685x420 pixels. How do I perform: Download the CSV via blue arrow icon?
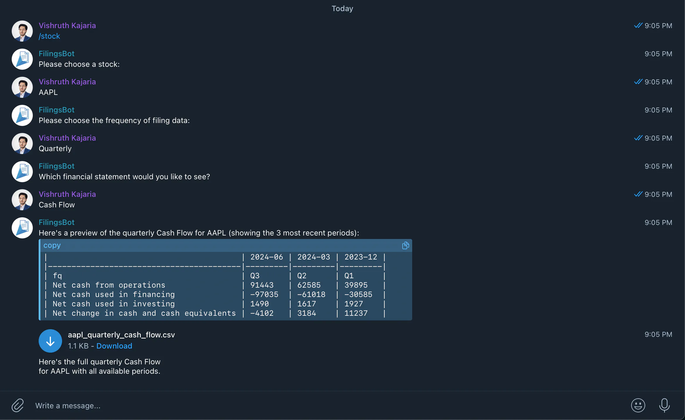pyautogui.click(x=50, y=341)
